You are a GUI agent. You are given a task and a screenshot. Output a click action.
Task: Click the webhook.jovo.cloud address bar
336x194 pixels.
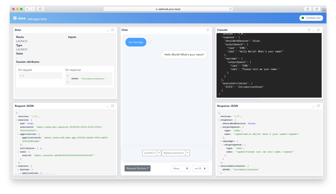(168, 9)
